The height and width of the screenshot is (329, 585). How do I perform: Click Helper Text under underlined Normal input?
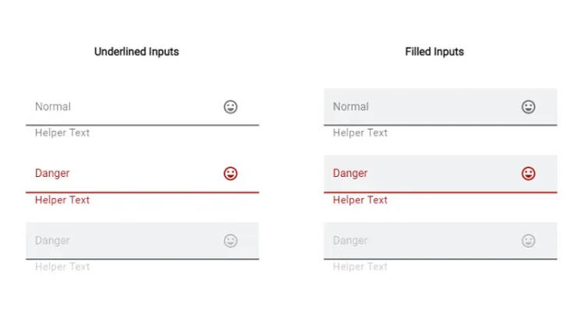pos(62,133)
